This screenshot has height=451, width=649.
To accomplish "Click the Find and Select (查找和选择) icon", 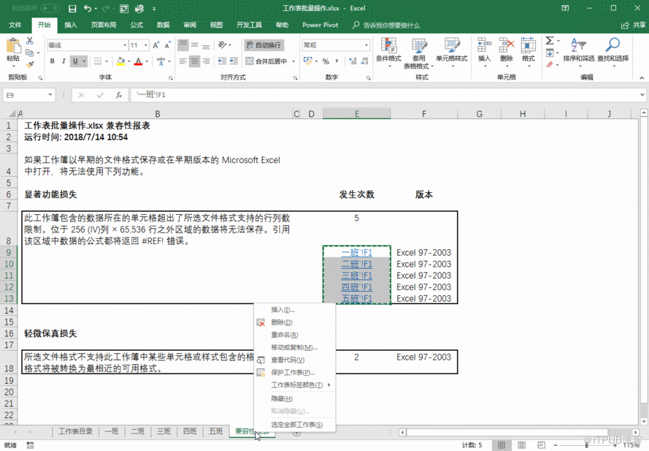I will point(612,50).
